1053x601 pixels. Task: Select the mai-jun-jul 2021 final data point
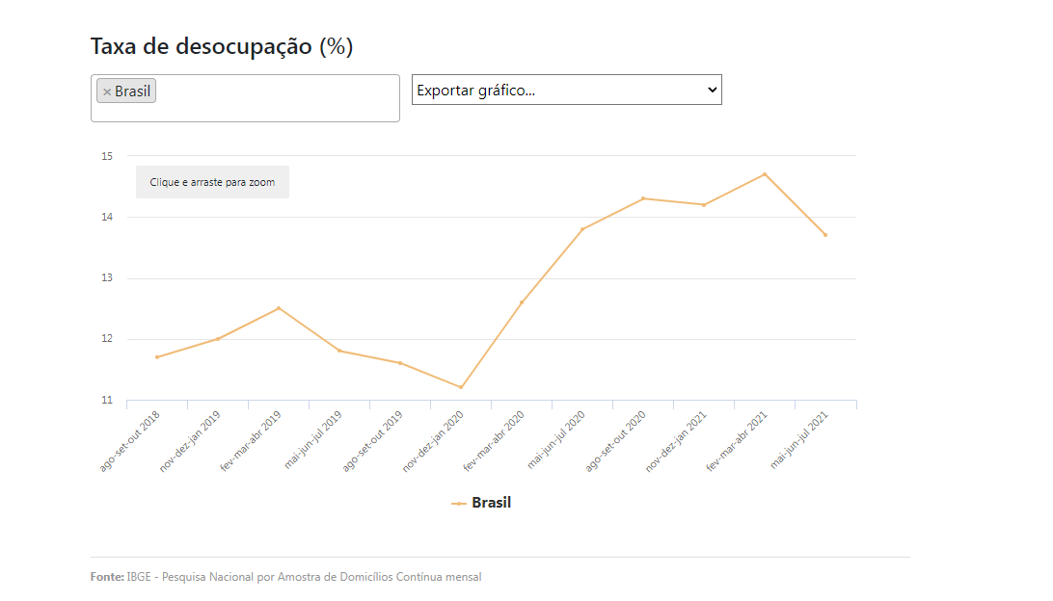click(825, 235)
